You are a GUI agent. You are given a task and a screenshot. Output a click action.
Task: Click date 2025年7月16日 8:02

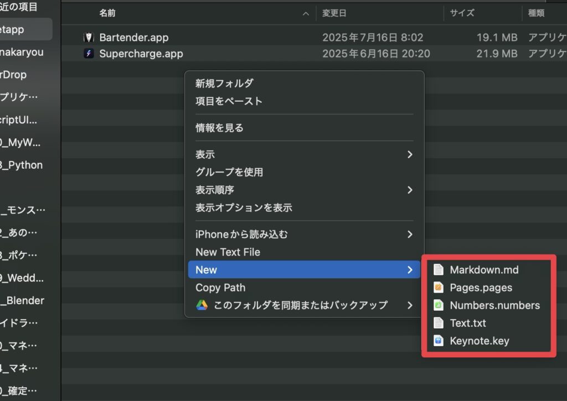point(373,38)
